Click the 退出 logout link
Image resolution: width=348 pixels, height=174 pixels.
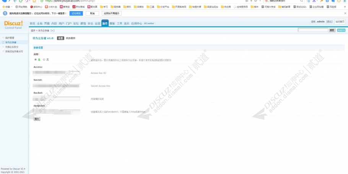[329, 21]
